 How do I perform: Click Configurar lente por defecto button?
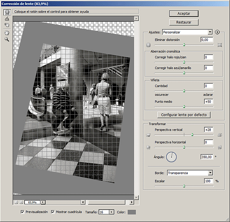click(x=184, y=115)
